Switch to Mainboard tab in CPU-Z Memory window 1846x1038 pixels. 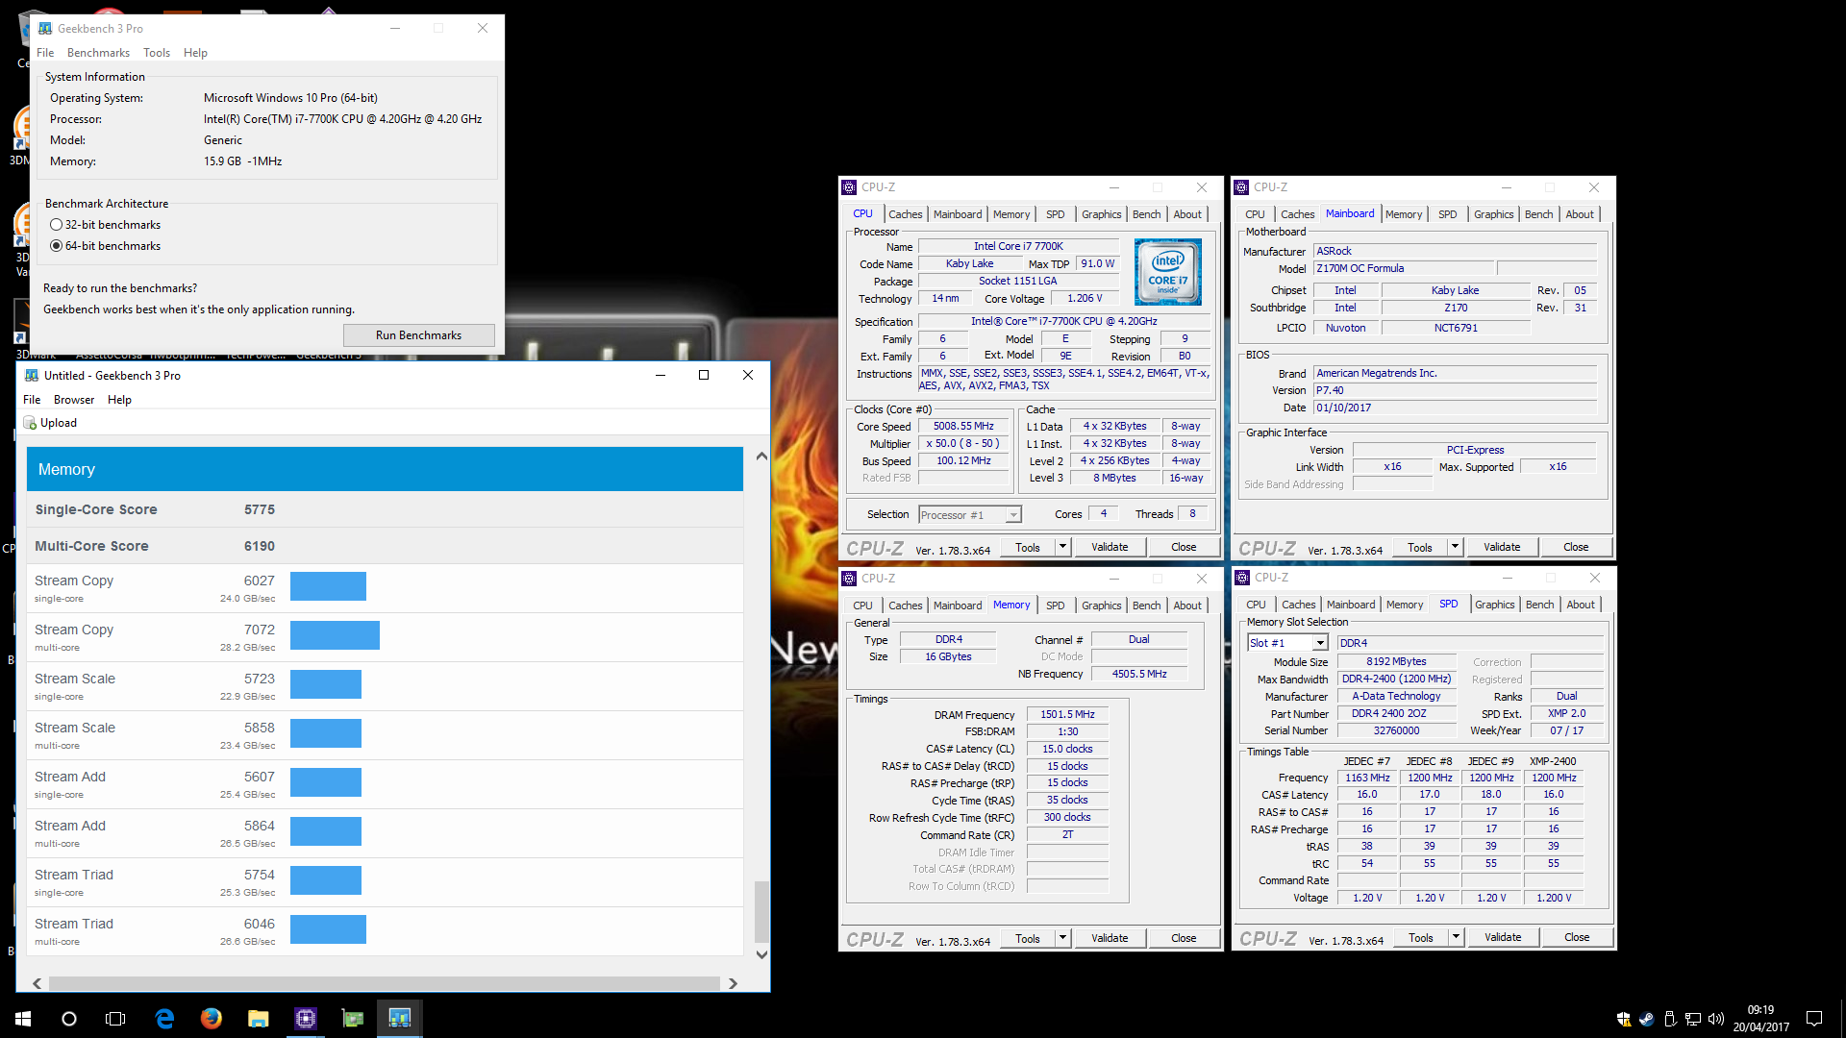958,605
